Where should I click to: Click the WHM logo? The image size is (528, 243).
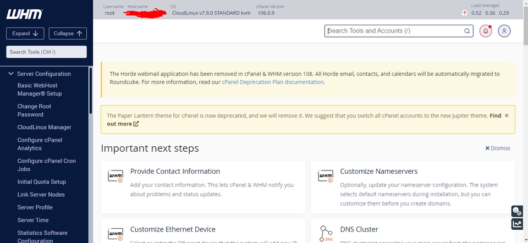coord(24,14)
